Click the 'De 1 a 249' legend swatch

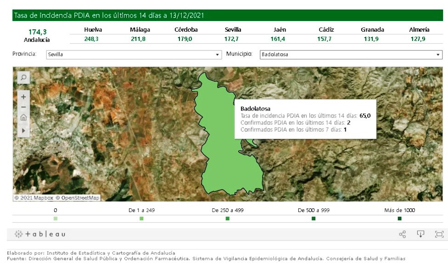click(141, 218)
